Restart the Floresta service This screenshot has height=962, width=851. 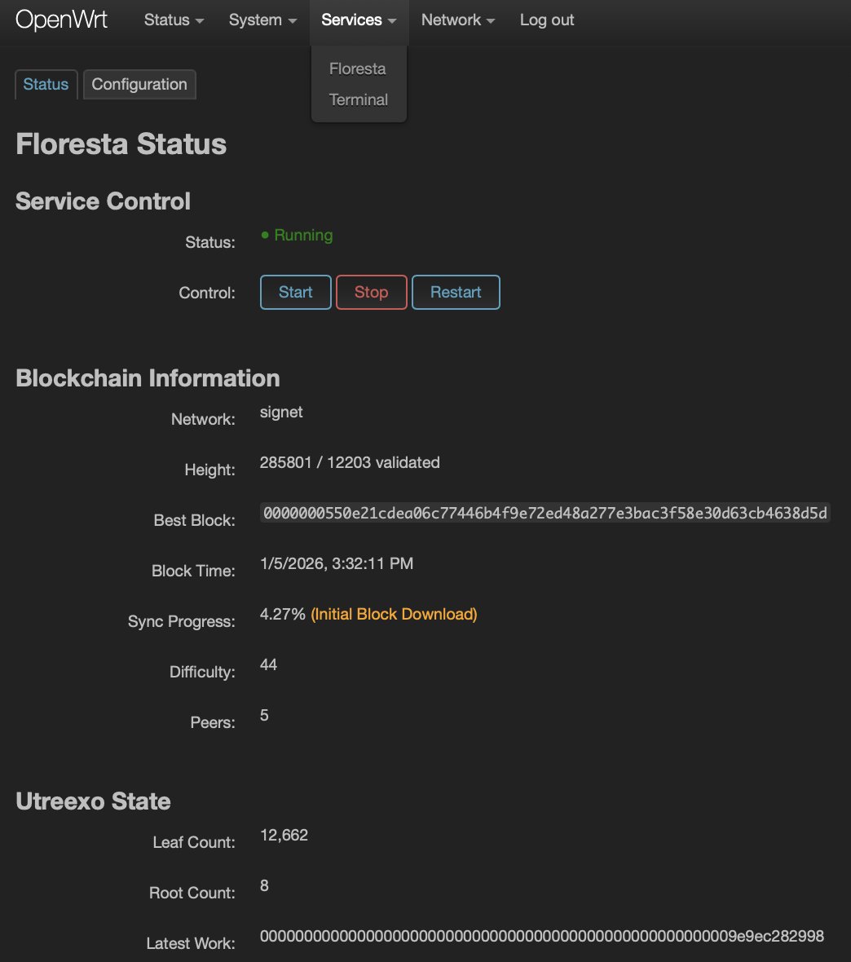[456, 292]
